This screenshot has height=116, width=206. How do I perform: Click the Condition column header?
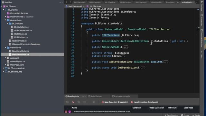tap(136, 108)
